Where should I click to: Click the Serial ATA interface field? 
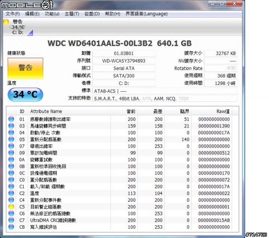coord(124,68)
